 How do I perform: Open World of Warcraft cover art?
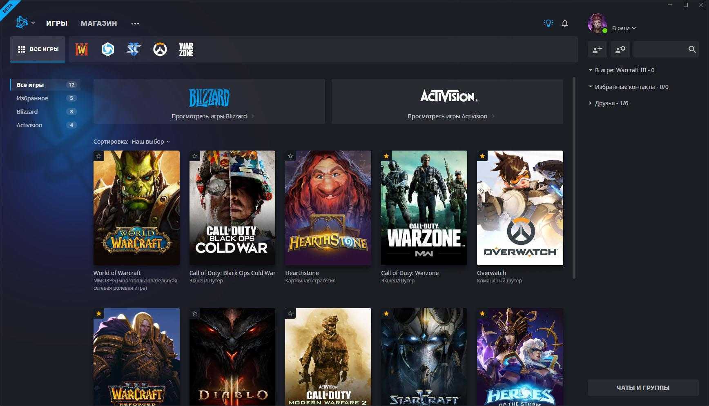coord(136,208)
